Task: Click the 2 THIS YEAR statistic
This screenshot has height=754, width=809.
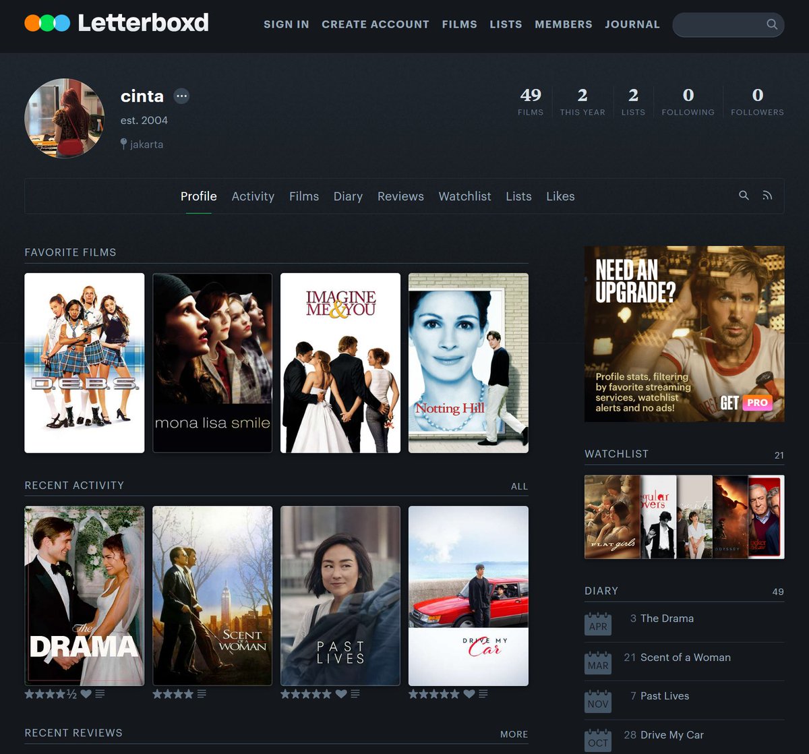Action: pos(582,102)
